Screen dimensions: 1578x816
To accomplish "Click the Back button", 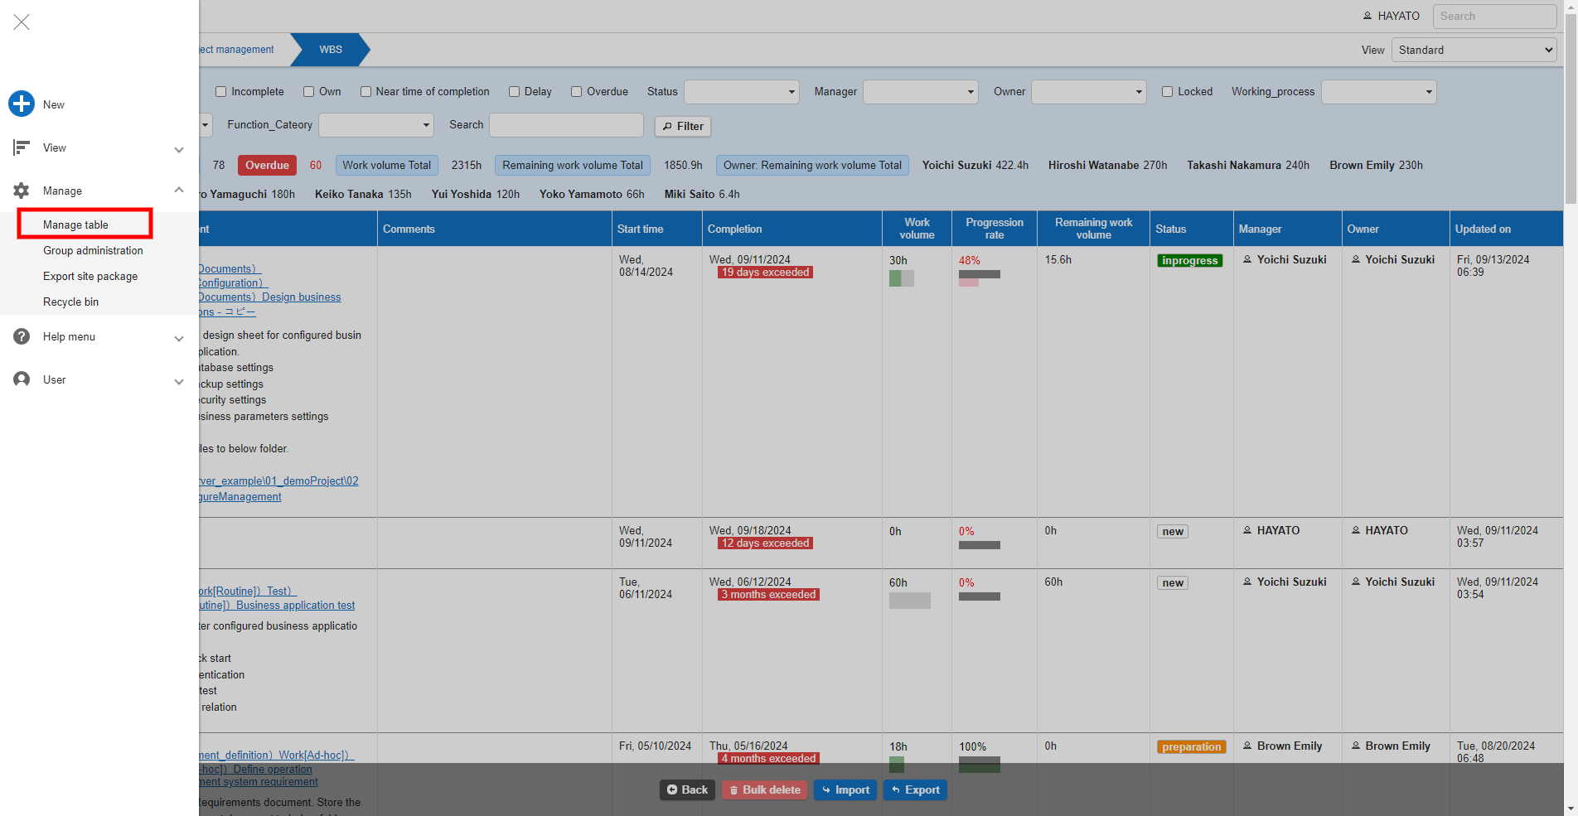I will (687, 790).
